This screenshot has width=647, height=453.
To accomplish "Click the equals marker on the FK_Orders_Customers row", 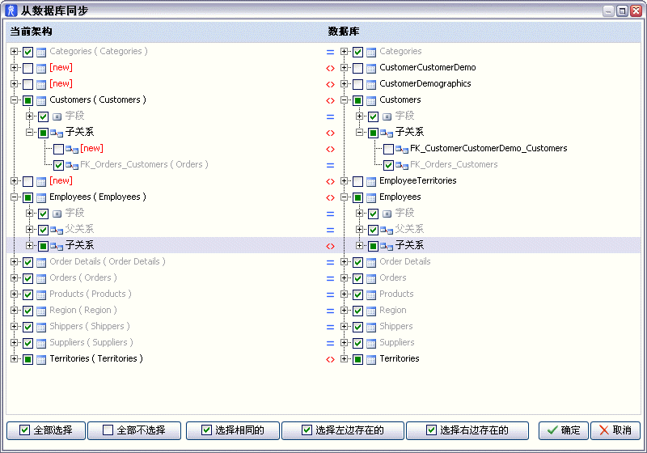I will tap(330, 165).
